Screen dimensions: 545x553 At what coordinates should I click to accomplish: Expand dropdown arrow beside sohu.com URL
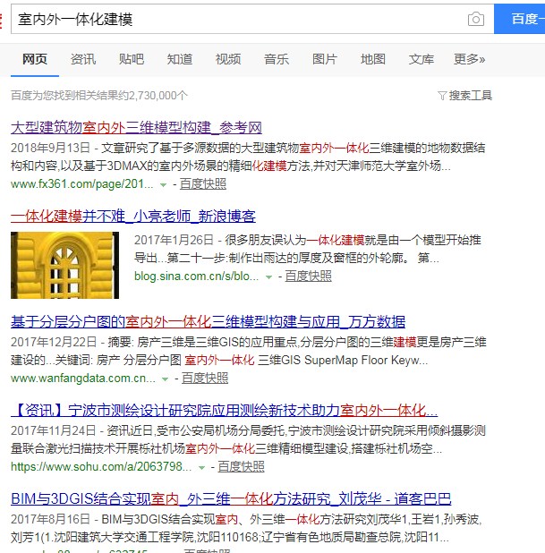pos(201,468)
